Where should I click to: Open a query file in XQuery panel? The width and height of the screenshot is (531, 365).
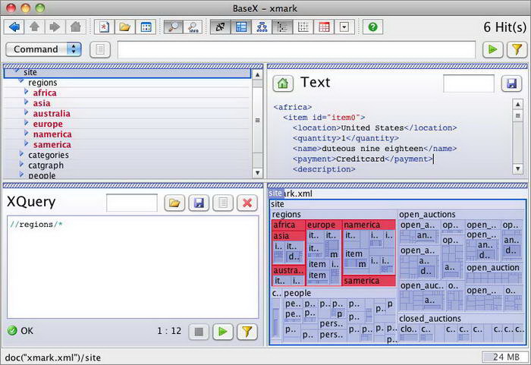point(174,203)
